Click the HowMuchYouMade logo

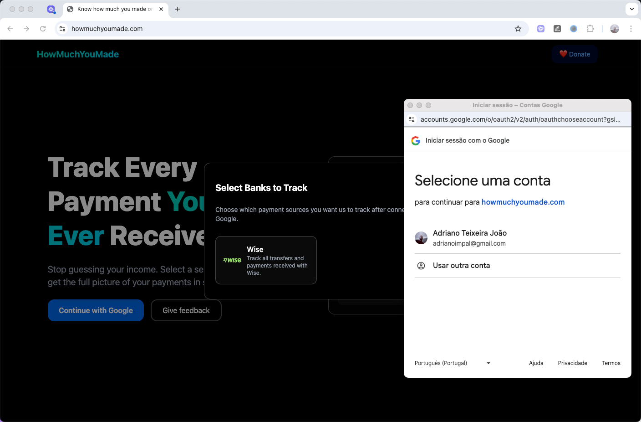[x=78, y=54]
